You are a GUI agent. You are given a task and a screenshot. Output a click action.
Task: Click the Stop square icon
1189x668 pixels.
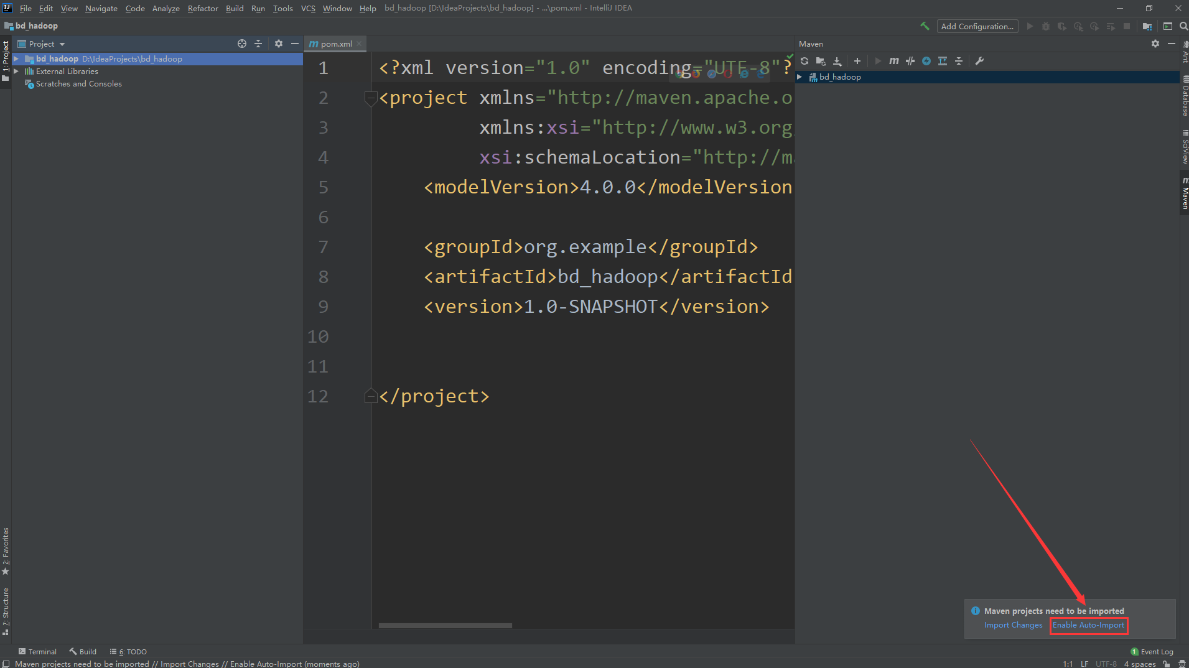1127,26
